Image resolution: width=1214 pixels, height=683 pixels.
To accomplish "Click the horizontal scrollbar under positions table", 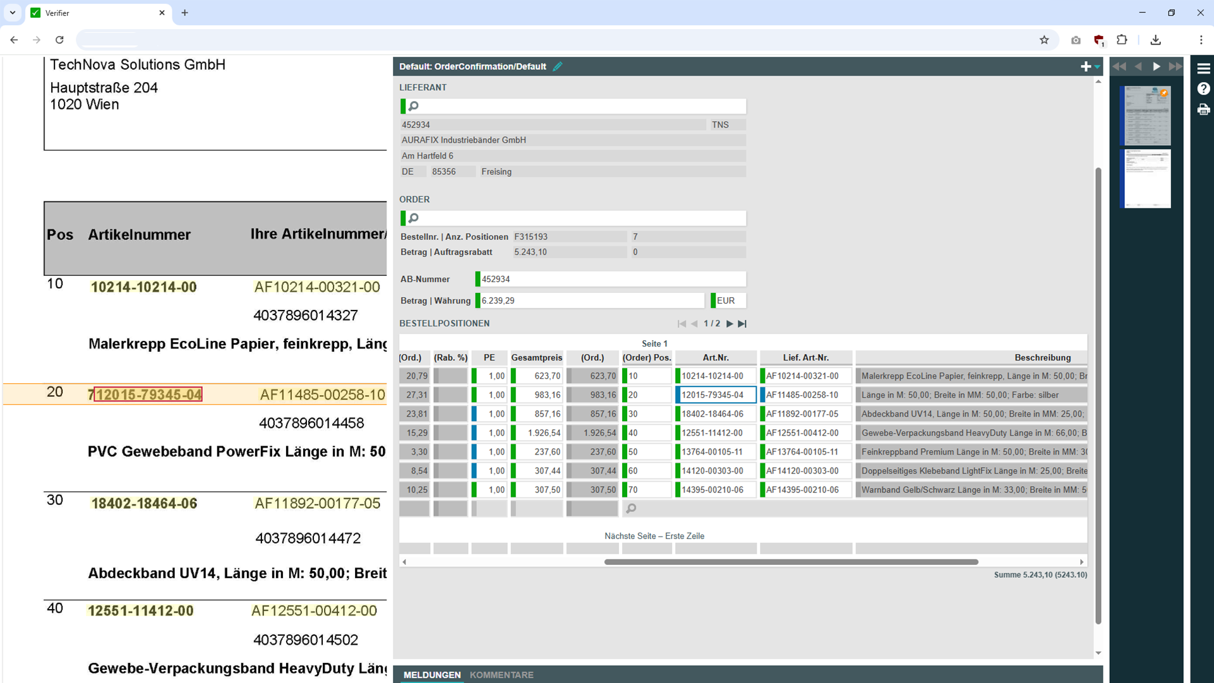I will (791, 562).
